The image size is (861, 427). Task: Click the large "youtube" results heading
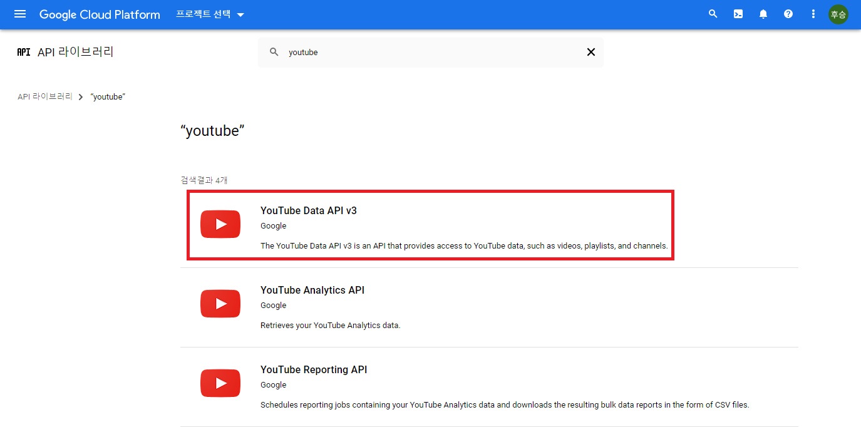point(212,131)
